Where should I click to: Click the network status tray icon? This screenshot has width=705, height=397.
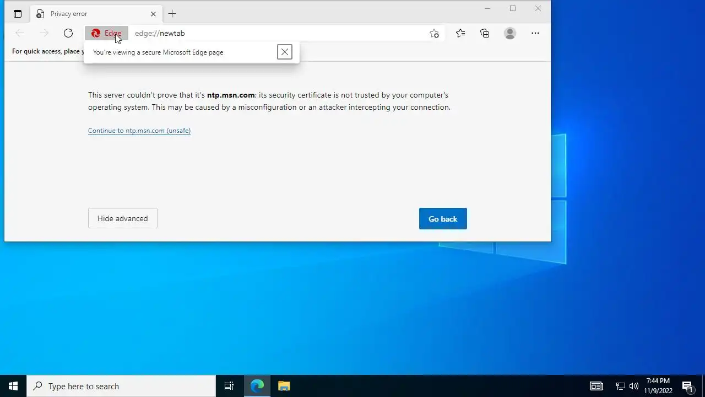click(x=621, y=386)
